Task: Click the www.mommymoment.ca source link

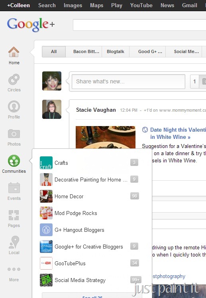Action: click(182, 110)
